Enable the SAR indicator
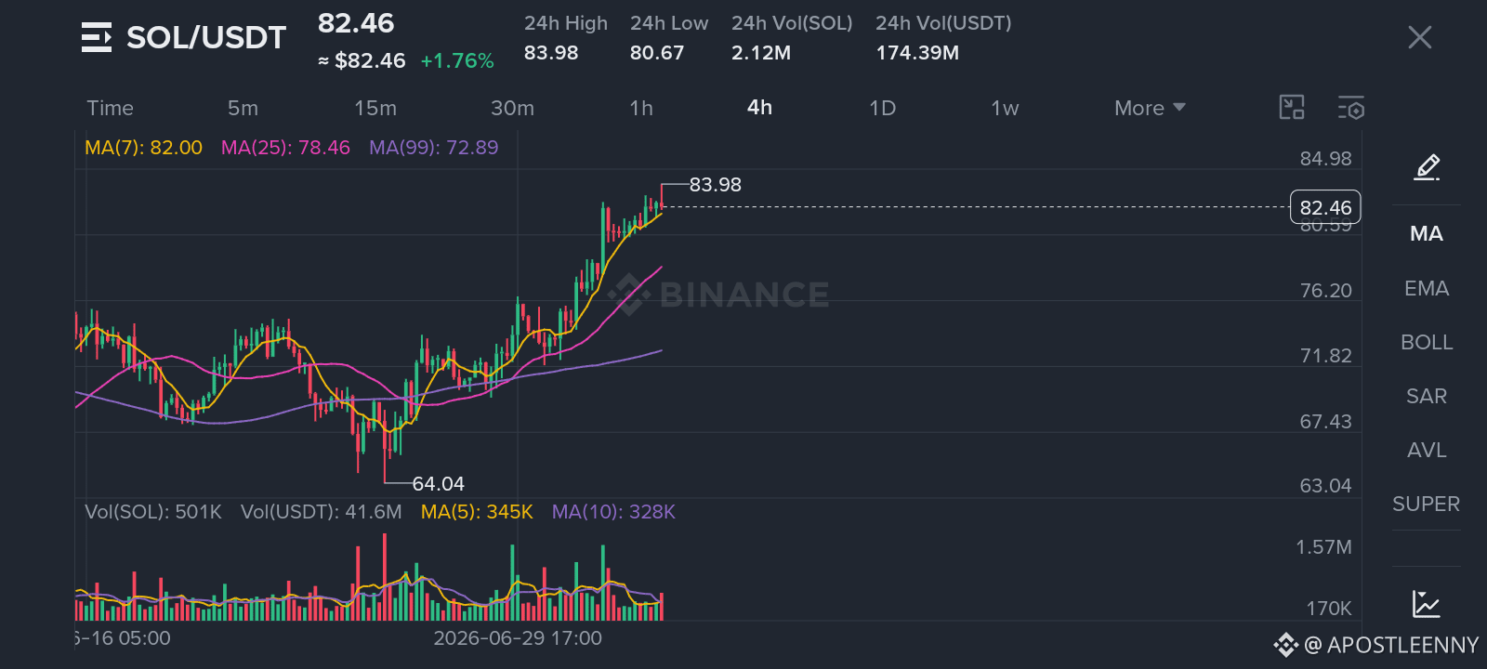1487x669 pixels. [x=1427, y=396]
